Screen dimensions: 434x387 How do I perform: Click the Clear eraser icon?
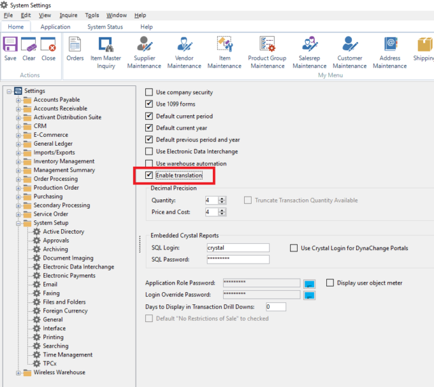28,44
